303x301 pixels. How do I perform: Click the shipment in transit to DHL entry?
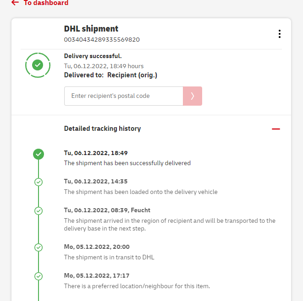(109, 257)
